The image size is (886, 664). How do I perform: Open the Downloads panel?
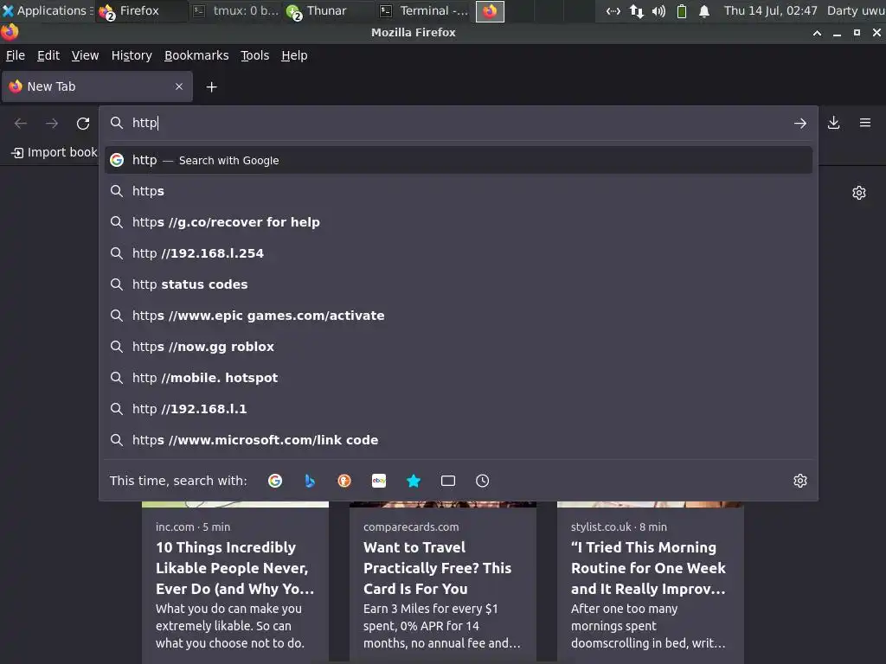tap(833, 123)
